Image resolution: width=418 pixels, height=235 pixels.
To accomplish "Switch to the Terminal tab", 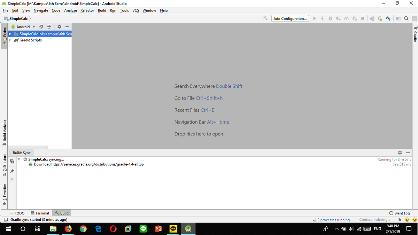I will tap(40, 213).
